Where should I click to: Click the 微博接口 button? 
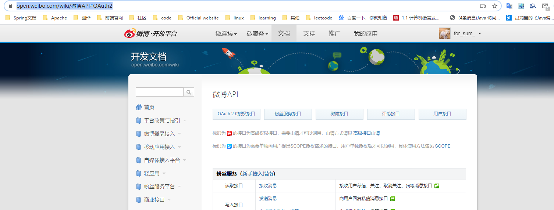pyautogui.click(x=340, y=114)
